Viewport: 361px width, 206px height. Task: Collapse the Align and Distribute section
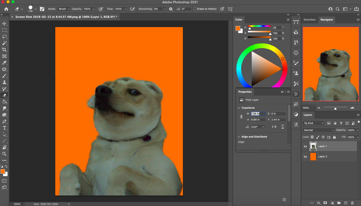239,137
